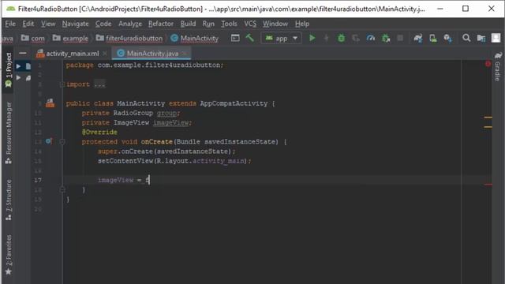This screenshot has height=284, width=505.
Task: Click the override gutter icon beside onCreate
Action: tap(49, 141)
